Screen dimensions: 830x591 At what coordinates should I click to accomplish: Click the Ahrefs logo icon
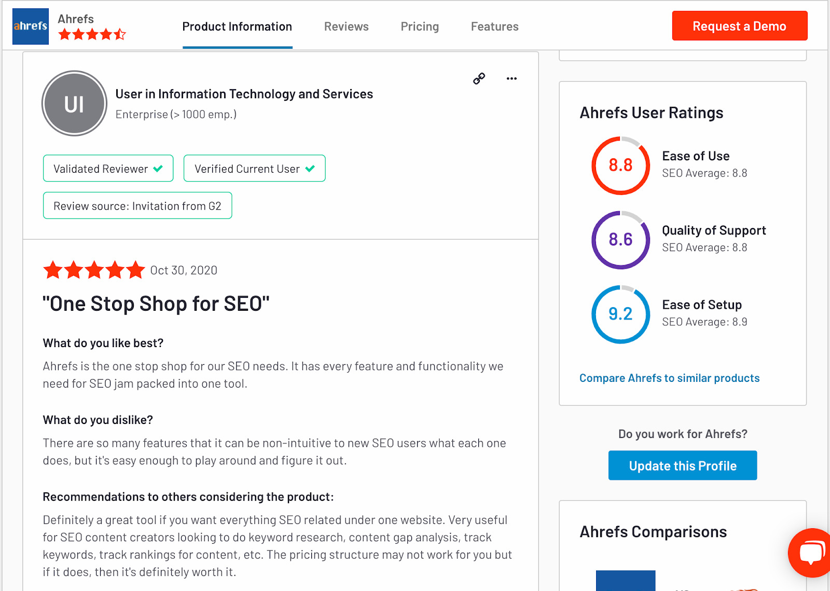30,26
